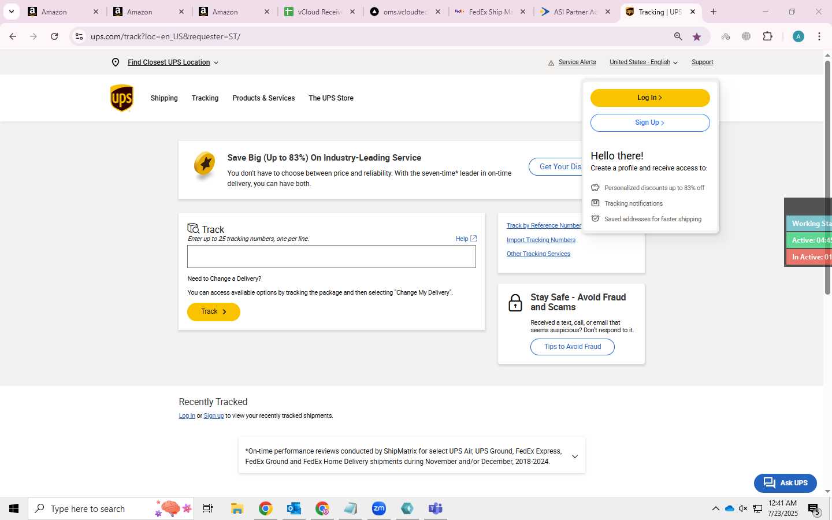This screenshot has height=520, width=832.
Task: Open United States - English language selector
Action: click(x=643, y=62)
